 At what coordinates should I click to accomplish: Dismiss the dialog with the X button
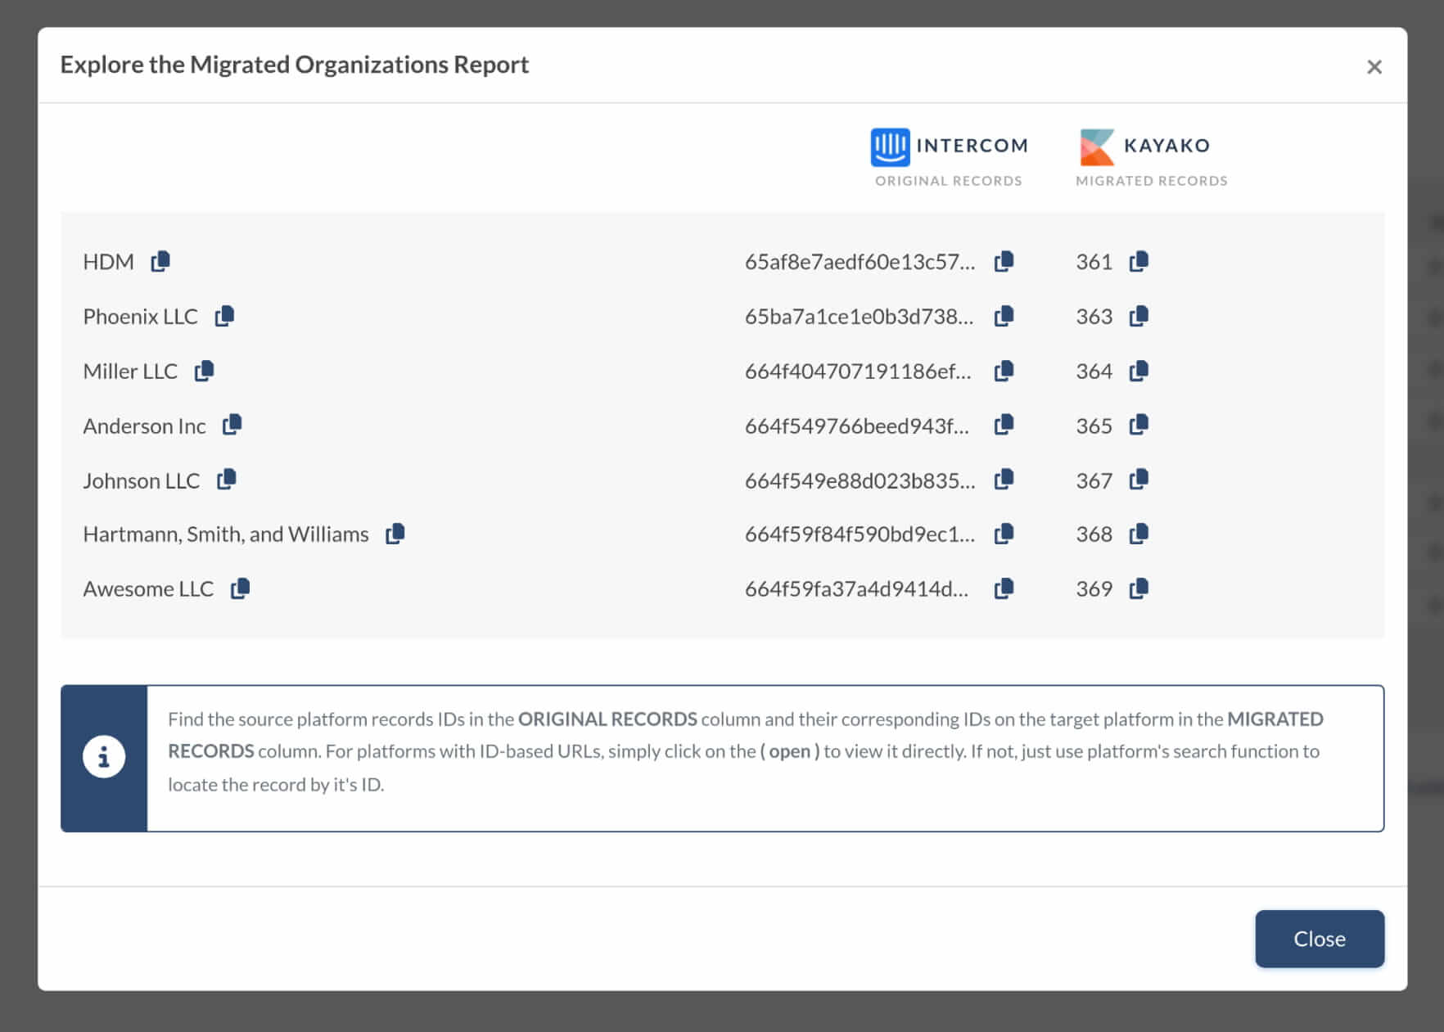pyautogui.click(x=1374, y=67)
